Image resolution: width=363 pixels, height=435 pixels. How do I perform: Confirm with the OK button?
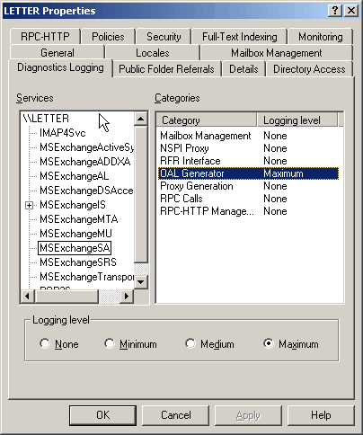(x=102, y=415)
